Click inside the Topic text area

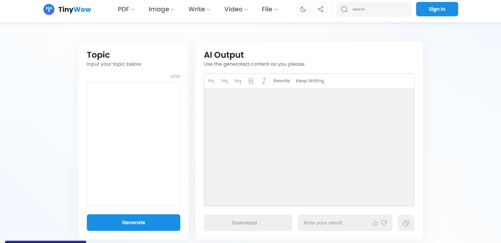pos(133,144)
